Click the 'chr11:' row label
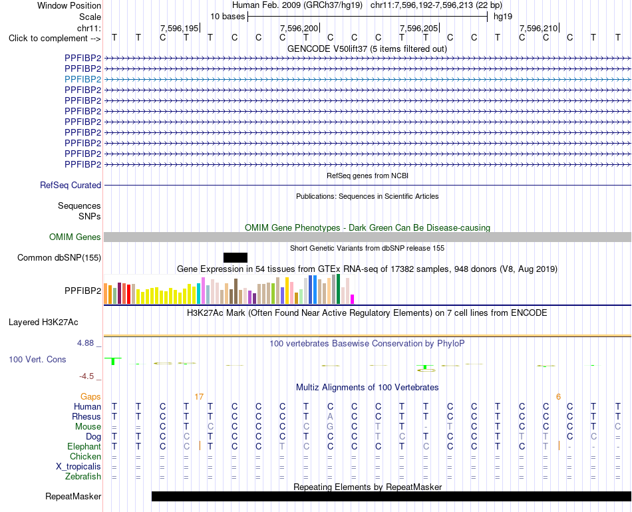The image size is (632, 512). (x=88, y=28)
